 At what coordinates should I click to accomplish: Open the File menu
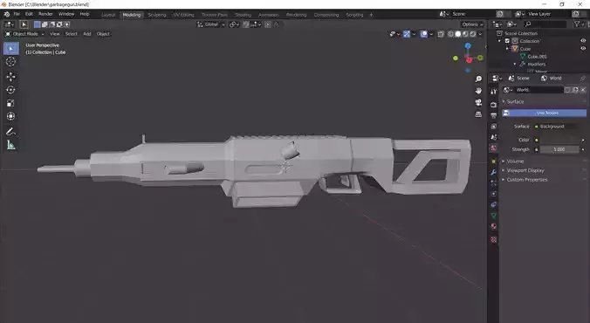[x=17, y=14]
